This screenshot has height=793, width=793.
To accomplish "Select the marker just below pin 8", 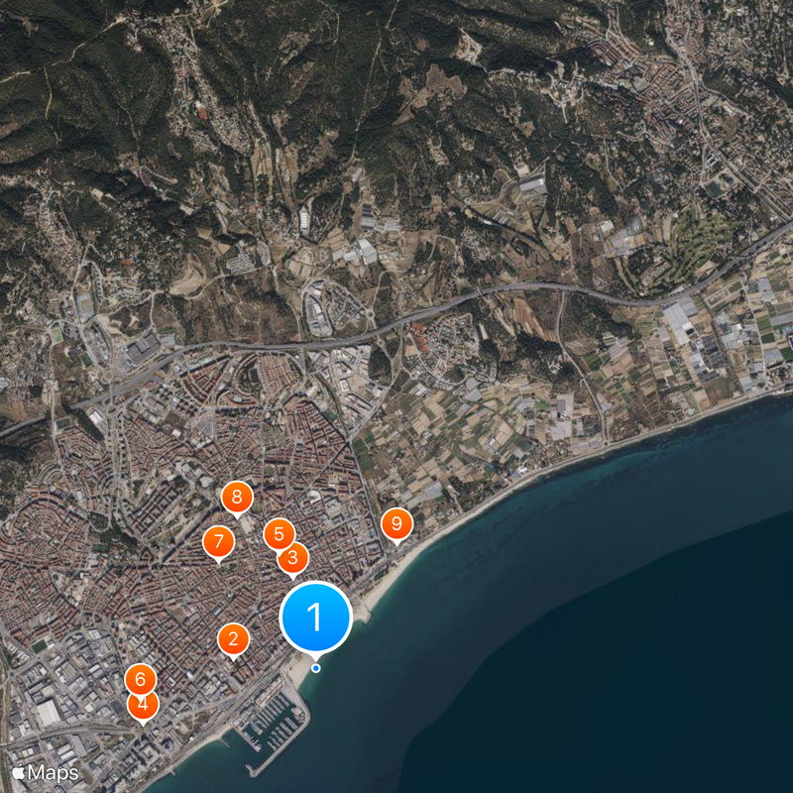I will [x=217, y=542].
